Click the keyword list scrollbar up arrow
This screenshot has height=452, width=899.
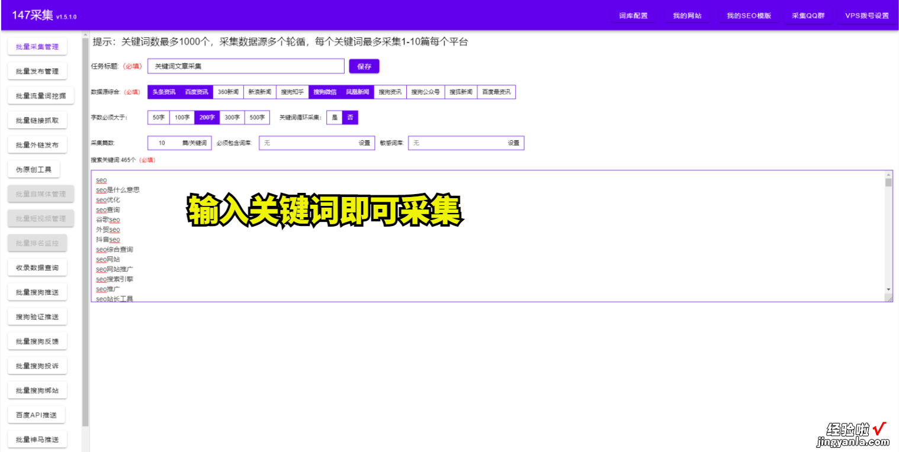click(x=888, y=175)
